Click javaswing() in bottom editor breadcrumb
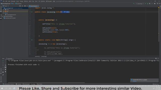 tap(44, 56)
